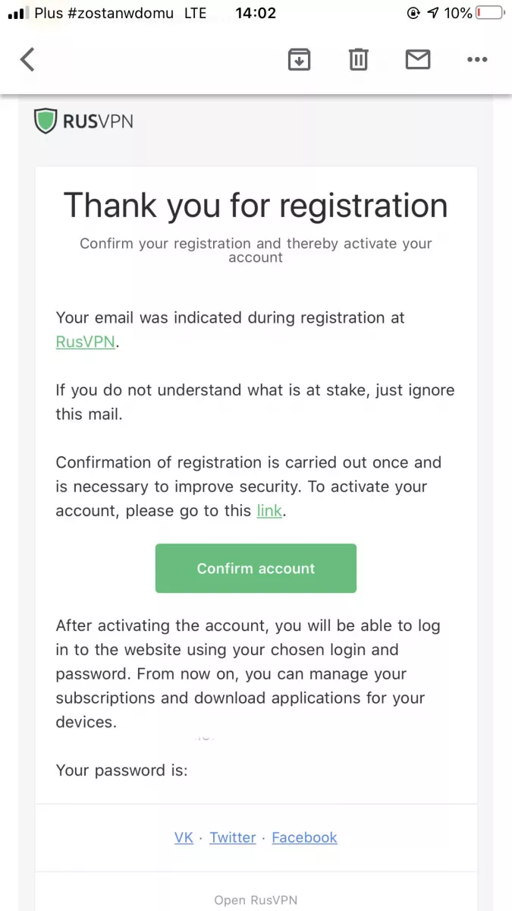Tap the location arrow status icon
This screenshot has width=512, height=911.
[x=433, y=13]
